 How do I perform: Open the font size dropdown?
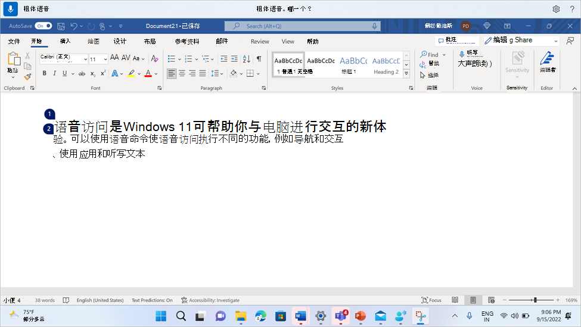click(105, 59)
